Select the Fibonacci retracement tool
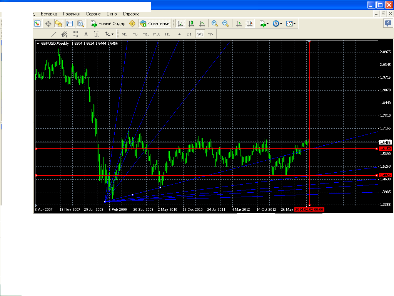This screenshot has height=296, width=394. [x=75, y=34]
